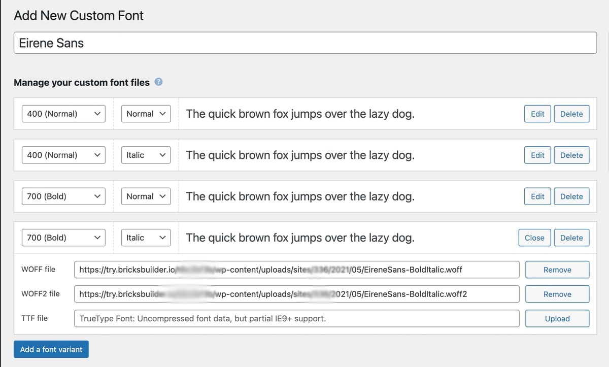Viewport: 609px width, 367px height.
Task: Click the WOFF2 file URL field
Action: (297, 294)
